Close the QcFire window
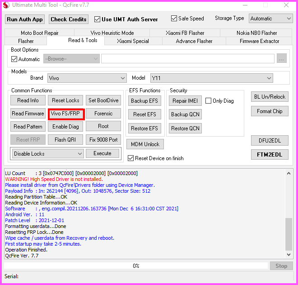298x285 pixels. pyautogui.click(x=286, y=5)
